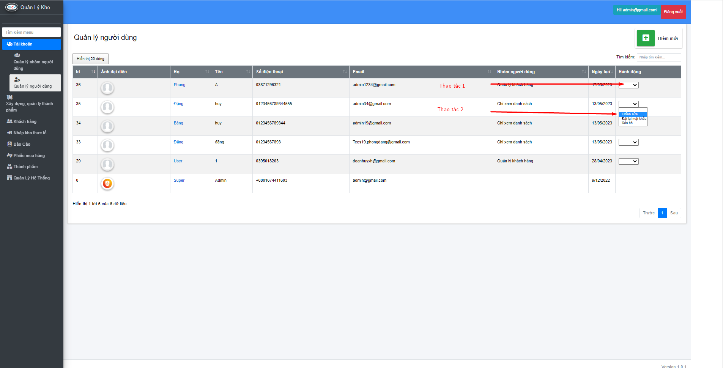Click Hi! admin@gmail.com button
The height and width of the screenshot is (368, 723).
click(x=636, y=10)
